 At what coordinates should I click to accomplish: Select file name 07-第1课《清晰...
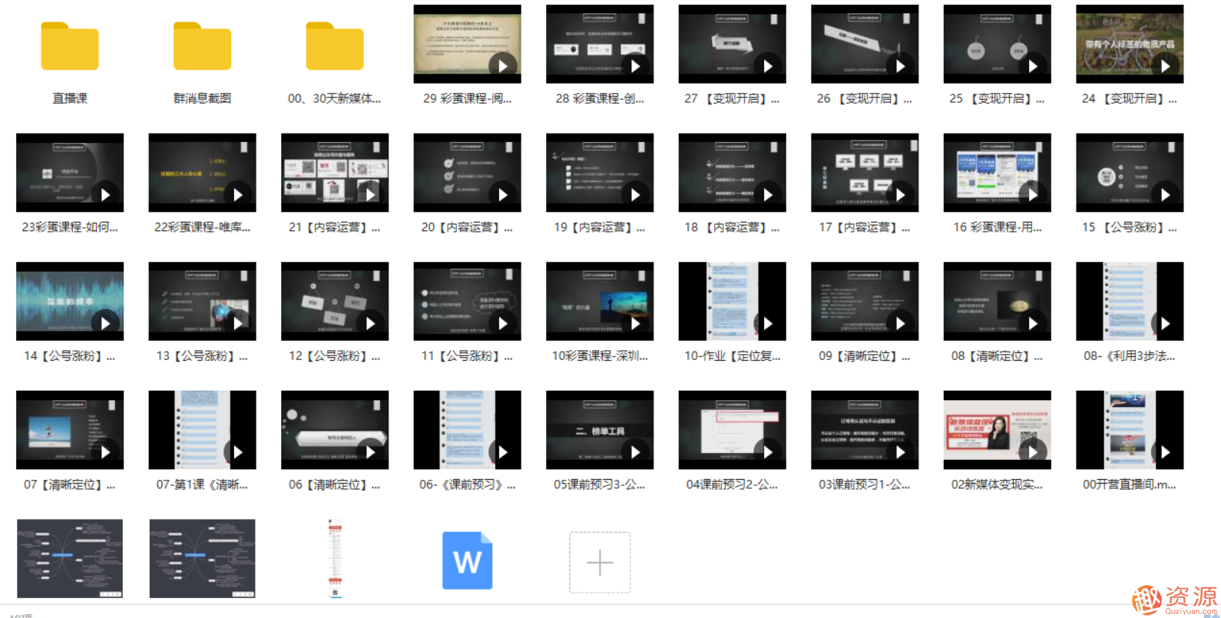point(202,484)
